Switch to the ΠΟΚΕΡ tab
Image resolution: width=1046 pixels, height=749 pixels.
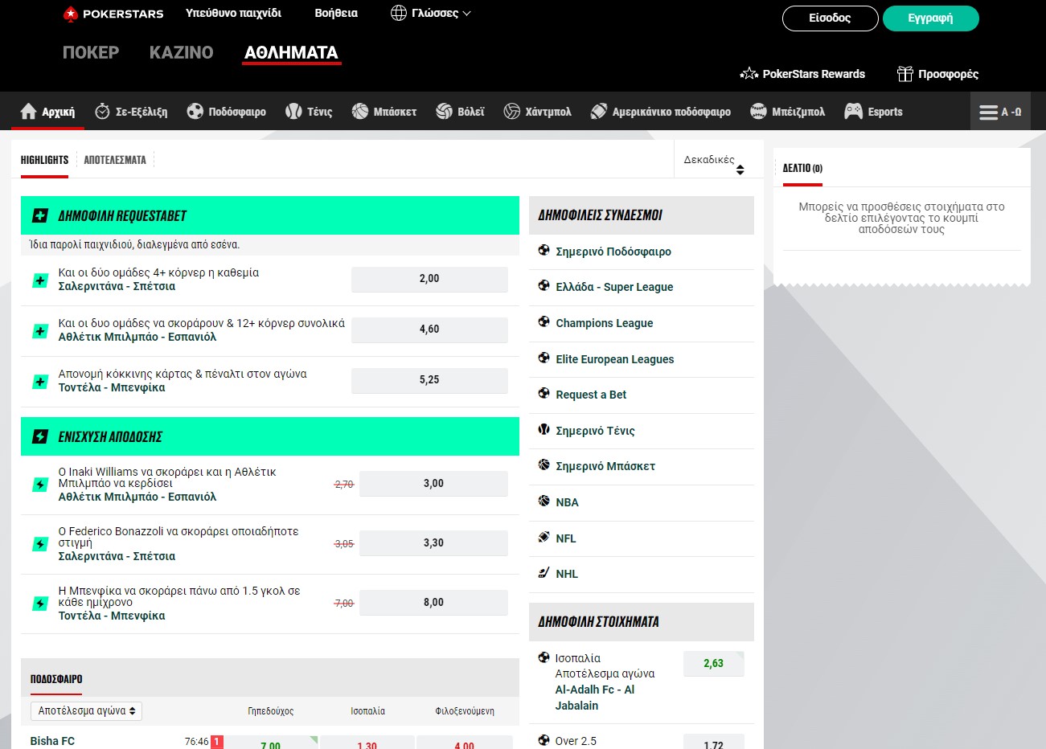pyautogui.click(x=91, y=52)
